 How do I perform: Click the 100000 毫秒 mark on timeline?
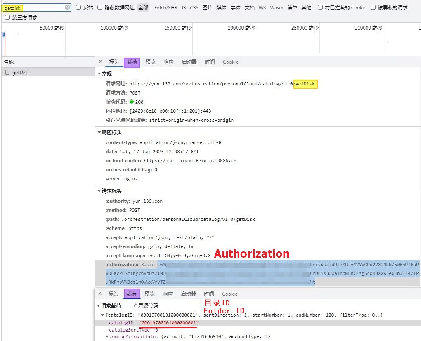(114, 28)
